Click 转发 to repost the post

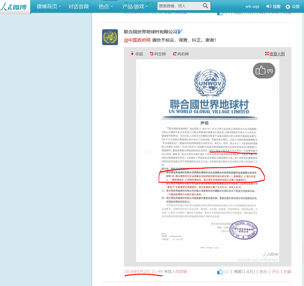(263, 272)
